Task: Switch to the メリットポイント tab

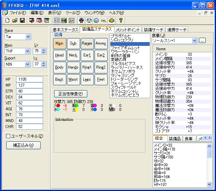Action: (128, 30)
